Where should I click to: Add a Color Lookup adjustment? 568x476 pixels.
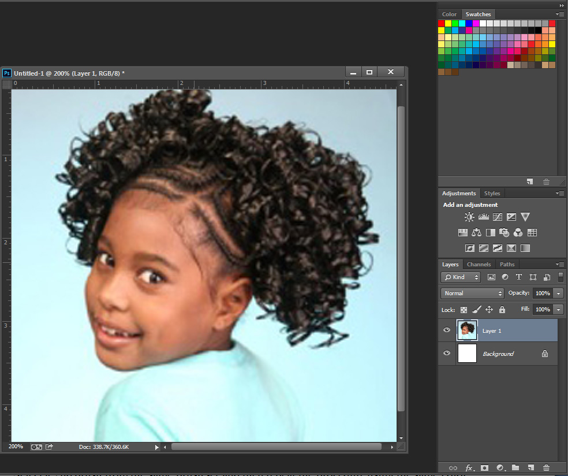[532, 232]
